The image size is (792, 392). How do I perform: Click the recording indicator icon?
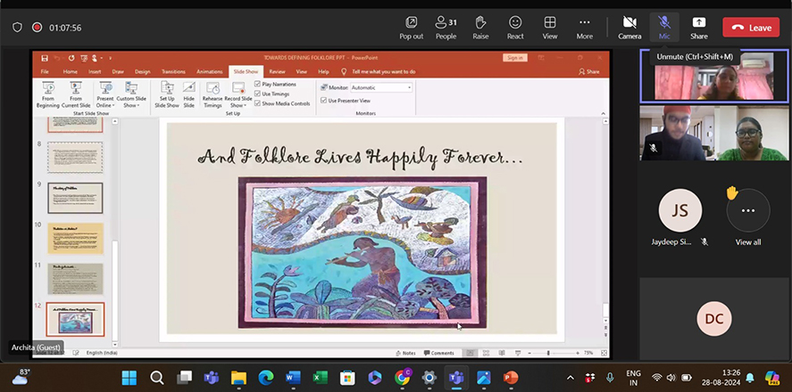[37, 28]
